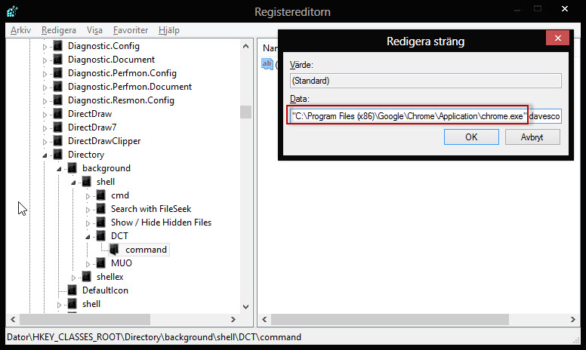
Task: Click the folder icon beside DirectDraw7
Action: pyautogui.click(x=58, y=127)
